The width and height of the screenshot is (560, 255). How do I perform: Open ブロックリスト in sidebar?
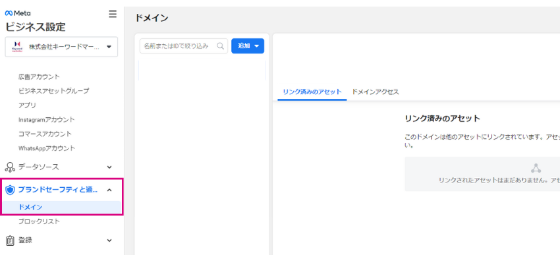(x=40, y=221)
